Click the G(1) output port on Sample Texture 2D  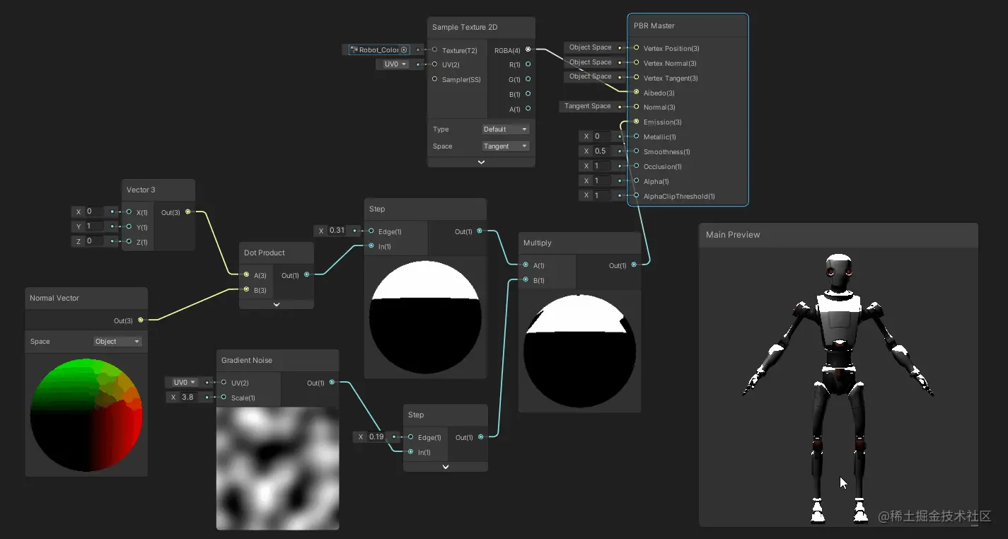point(528,79)
